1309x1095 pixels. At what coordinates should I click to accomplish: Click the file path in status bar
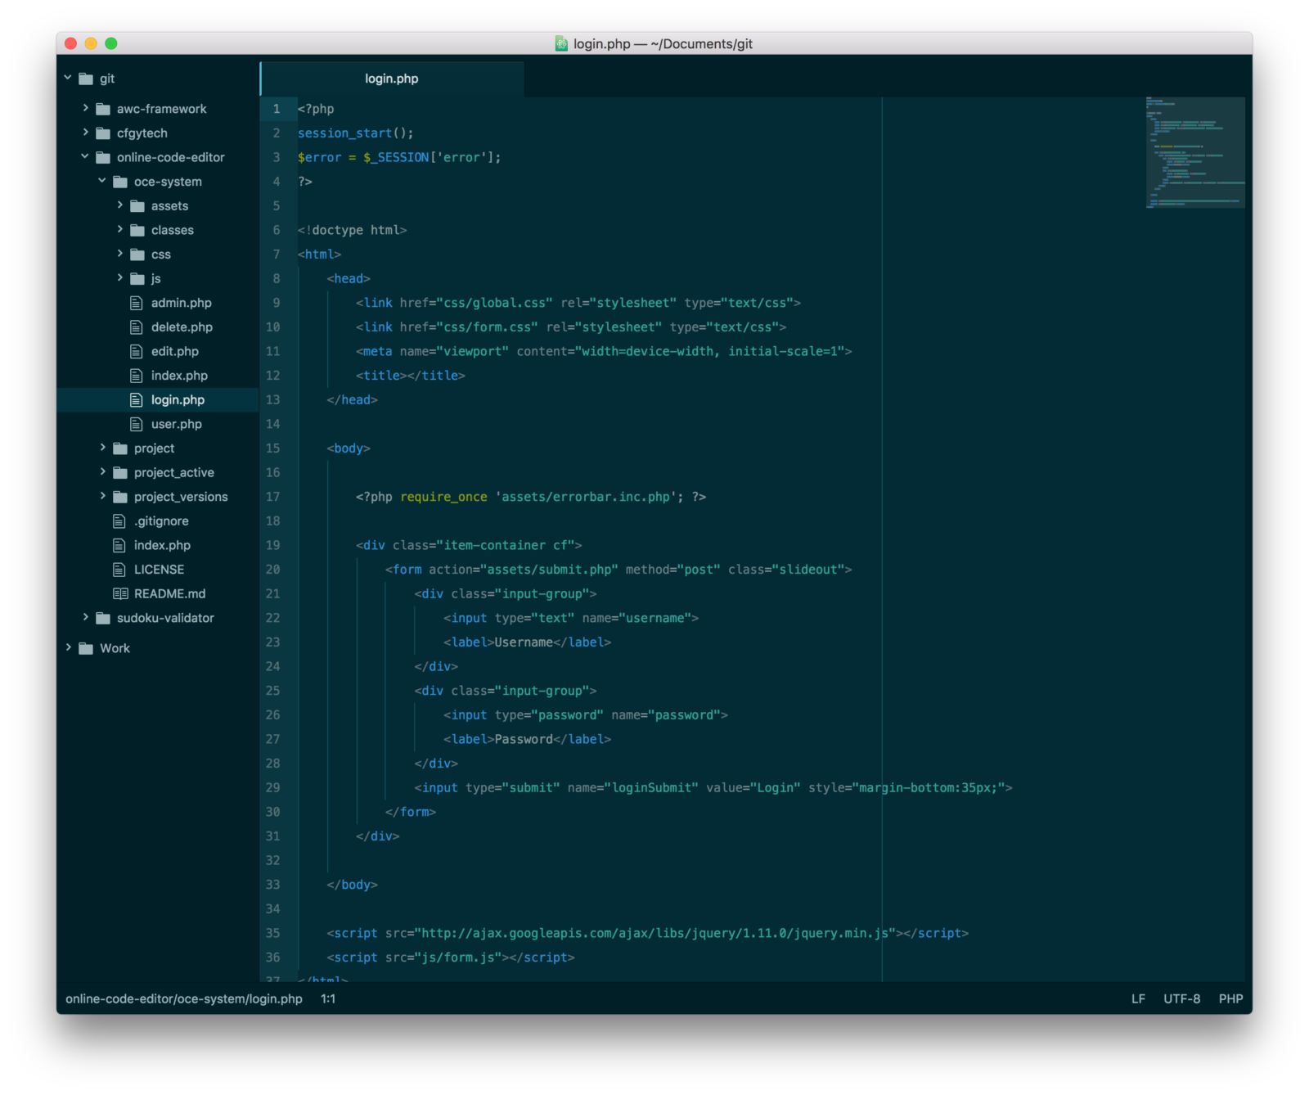click(x=184, y=998)
